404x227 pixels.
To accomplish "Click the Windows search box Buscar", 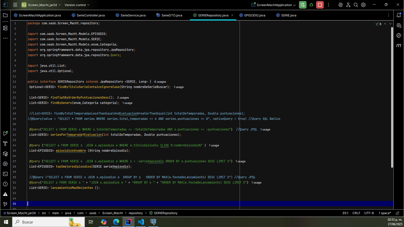I will point(48,222).
